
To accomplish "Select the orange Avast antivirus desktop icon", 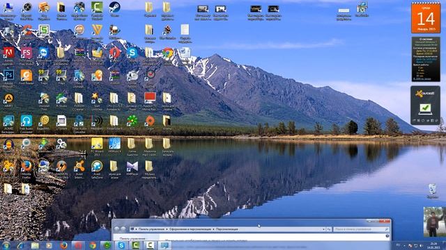I will pos(79,169).
